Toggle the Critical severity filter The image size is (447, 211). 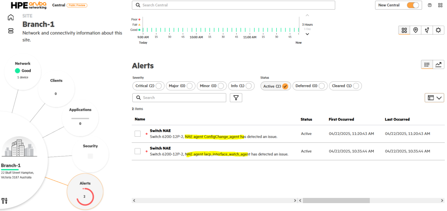(158, 86)
